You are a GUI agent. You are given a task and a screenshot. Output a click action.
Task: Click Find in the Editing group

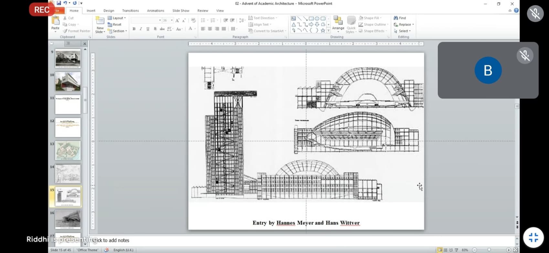click(x=400, y=18)
